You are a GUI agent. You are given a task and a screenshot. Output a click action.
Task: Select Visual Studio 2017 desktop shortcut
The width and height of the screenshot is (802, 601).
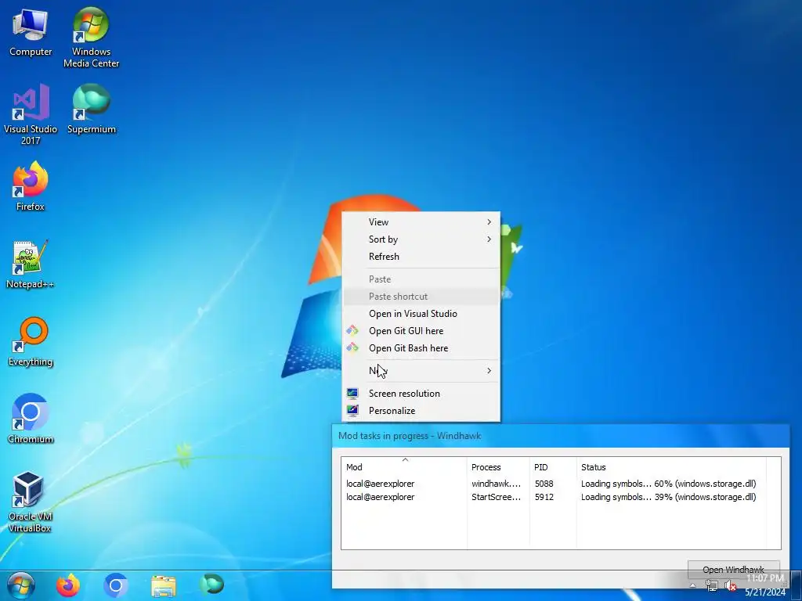(x=31, y=114)
